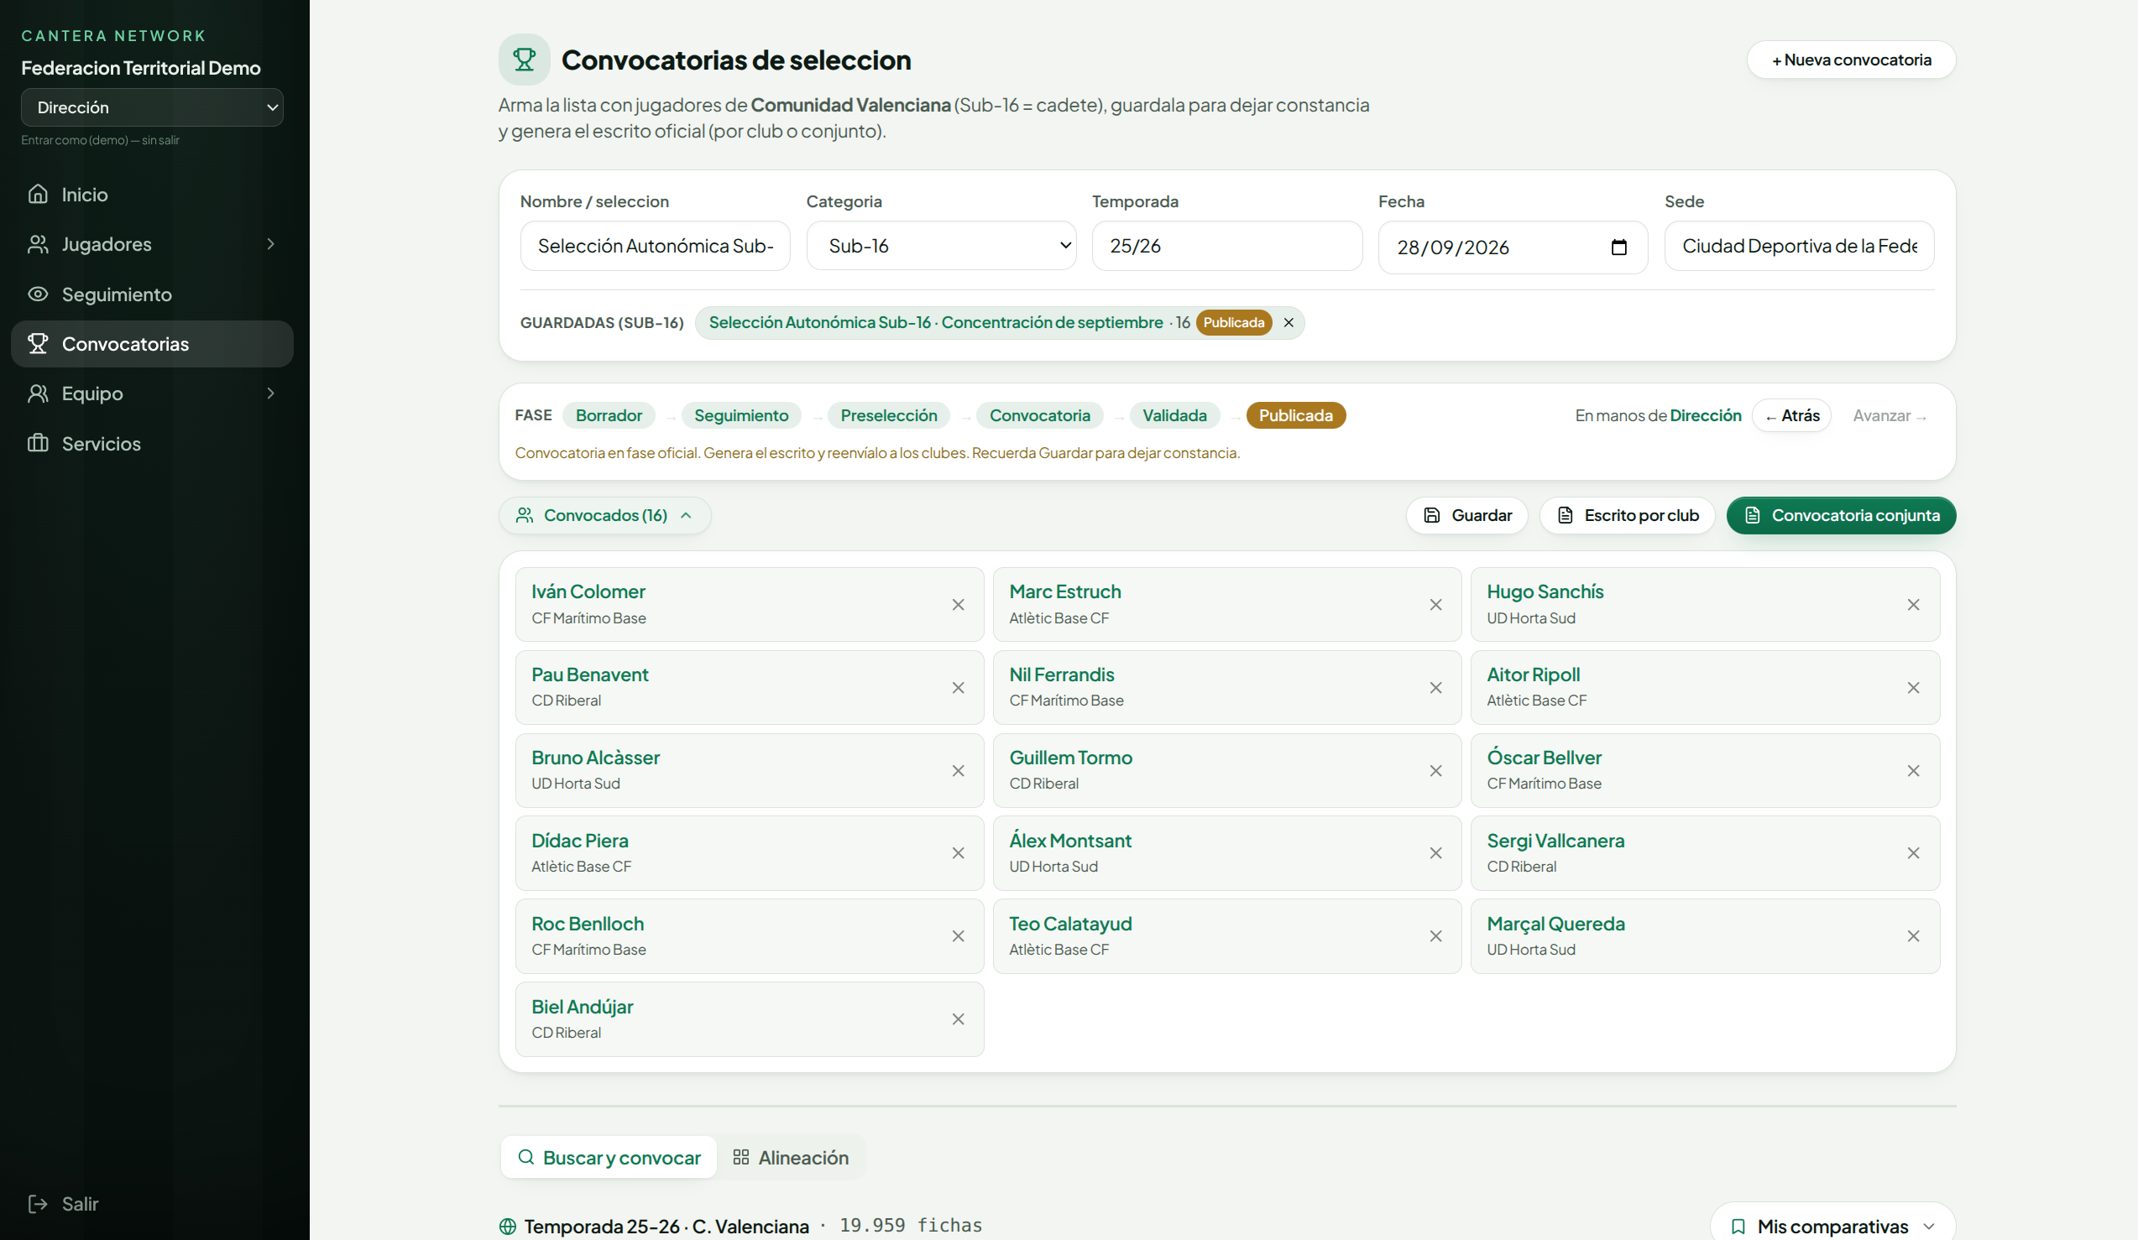Focus the Temporada 25/26 field
Image resolution: width=2138 pixels, height=1240 pixels.
tap(1226, 246)
